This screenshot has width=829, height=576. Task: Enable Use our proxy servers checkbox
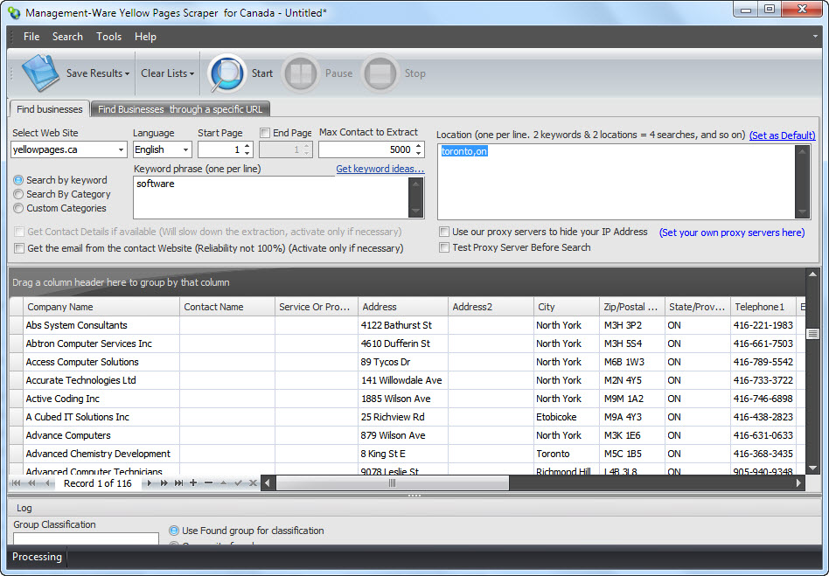[444, 232]
